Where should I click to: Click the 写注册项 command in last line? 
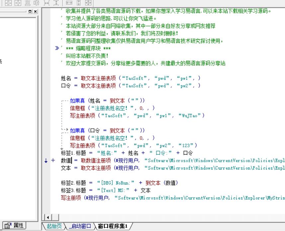coord(70,198)
